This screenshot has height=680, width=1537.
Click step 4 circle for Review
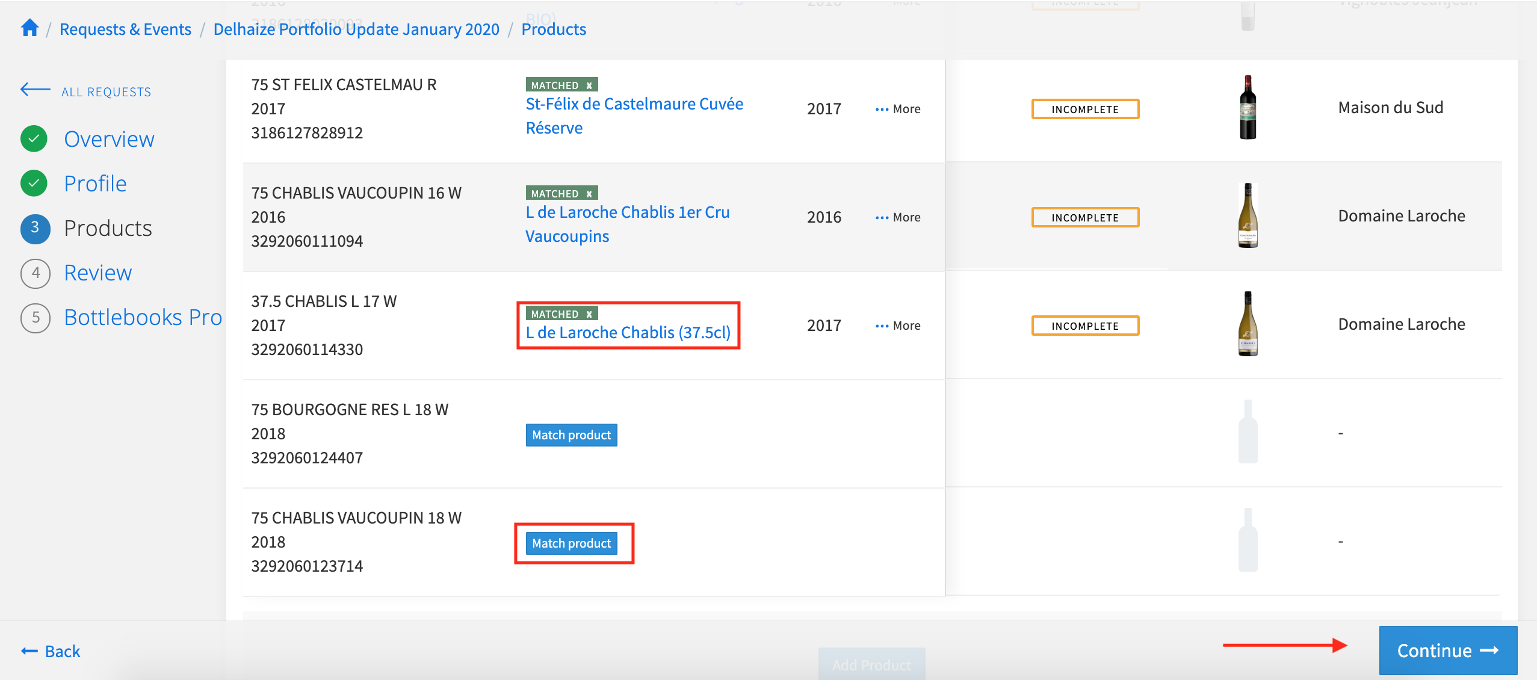coord(36,273)
